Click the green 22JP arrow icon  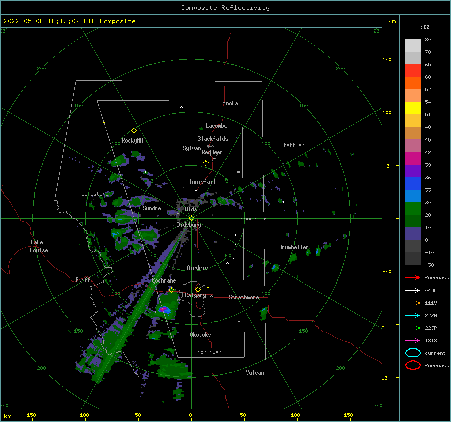tap(413, 328)
